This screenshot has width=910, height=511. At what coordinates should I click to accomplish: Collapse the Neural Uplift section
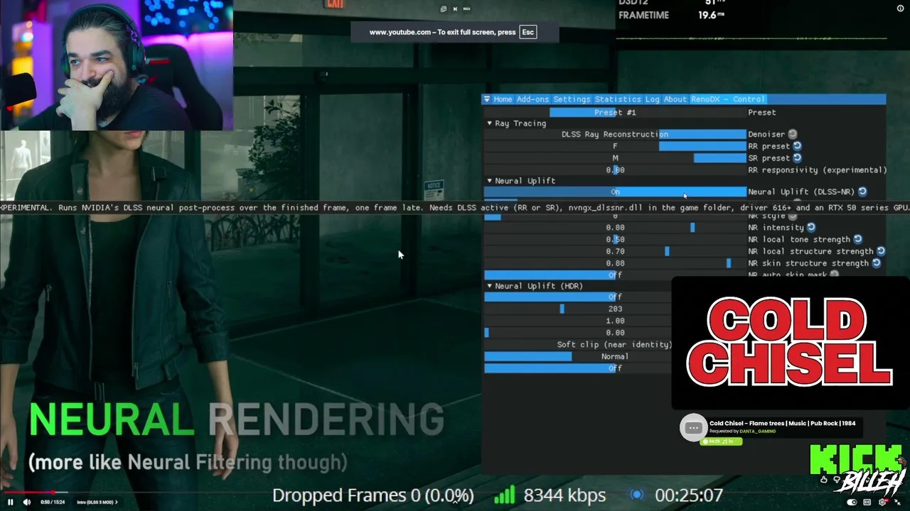tap(489, 181)
